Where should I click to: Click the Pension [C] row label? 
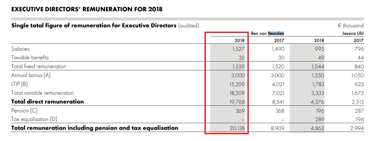[24, 111]
